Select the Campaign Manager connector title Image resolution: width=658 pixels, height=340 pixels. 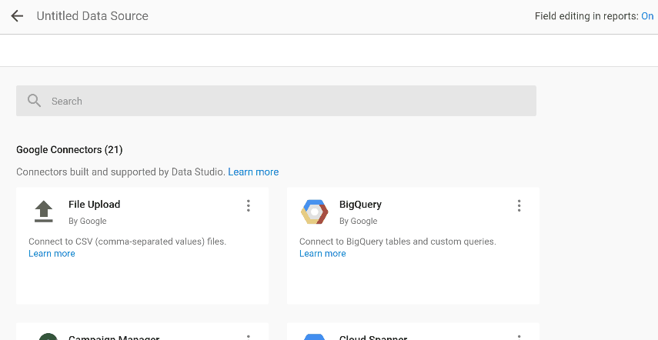pos(113,337)
